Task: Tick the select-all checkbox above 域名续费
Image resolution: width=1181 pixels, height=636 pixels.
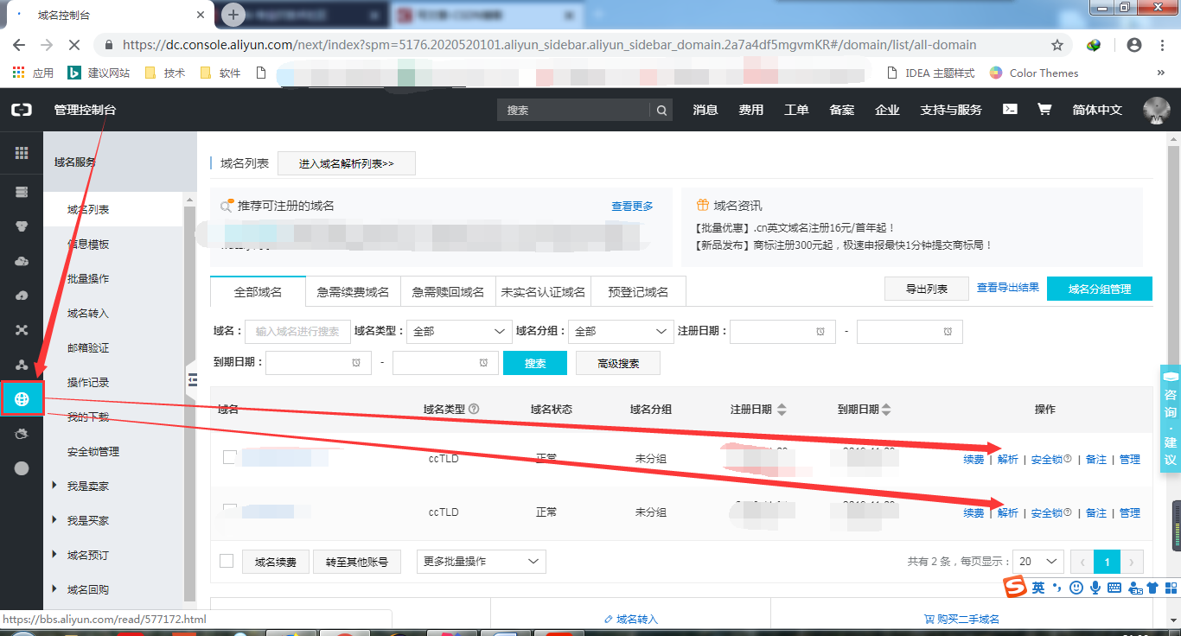Action: (227, 560)
